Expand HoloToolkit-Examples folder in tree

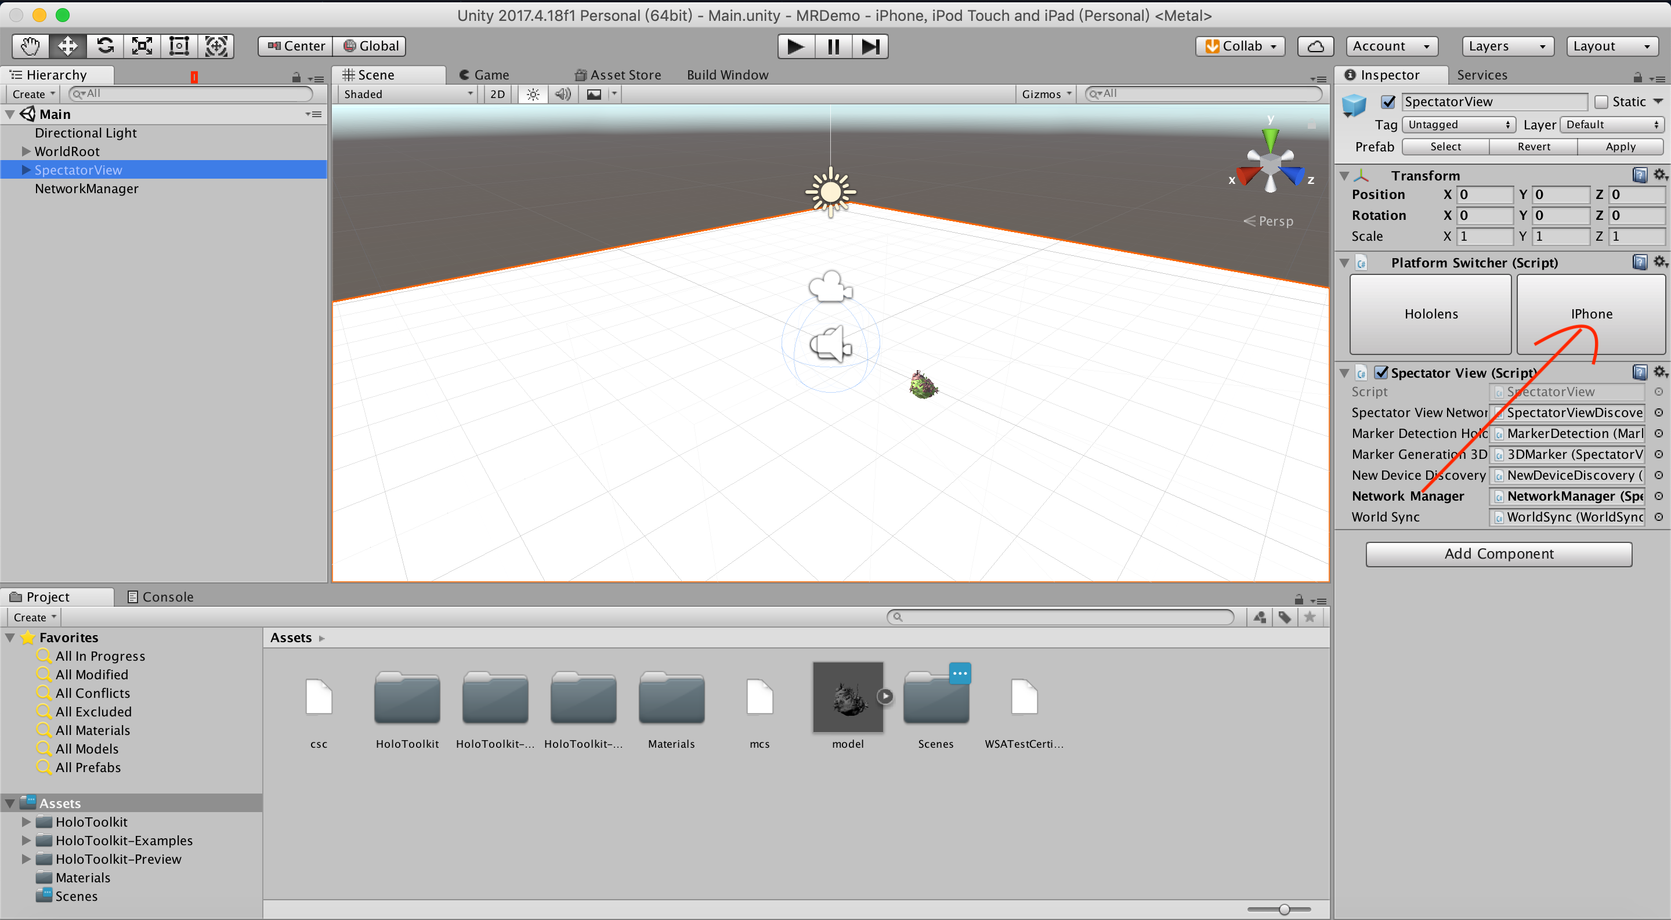(26, 841)
